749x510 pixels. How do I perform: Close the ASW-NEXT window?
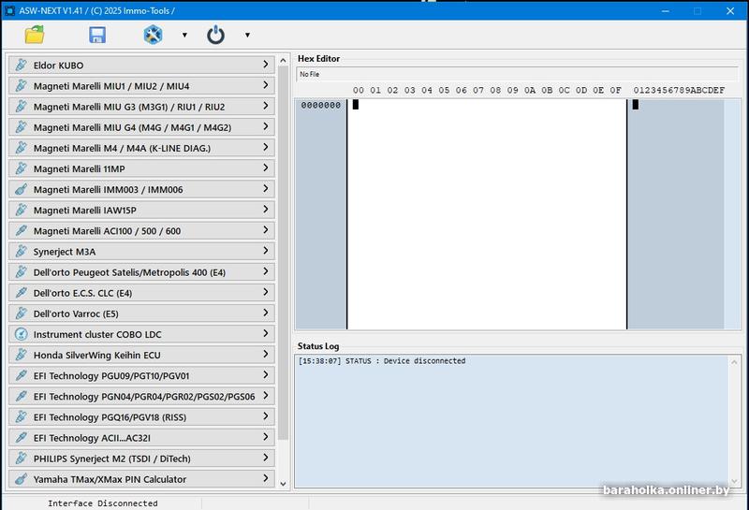click(730, 10)
